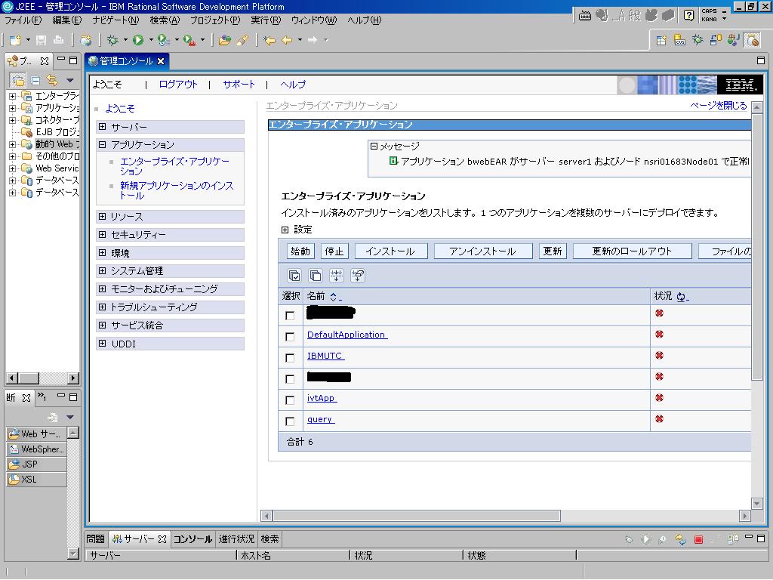773x580 pixels.
Task: Check the box for IBMUTC row
Action: [x=290, y=358]
